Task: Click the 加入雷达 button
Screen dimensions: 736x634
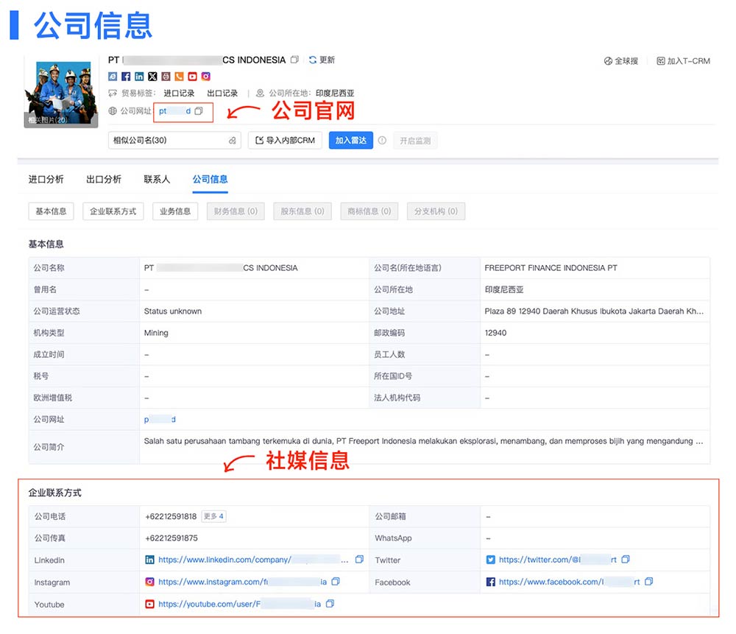Action: pos(350,141)
